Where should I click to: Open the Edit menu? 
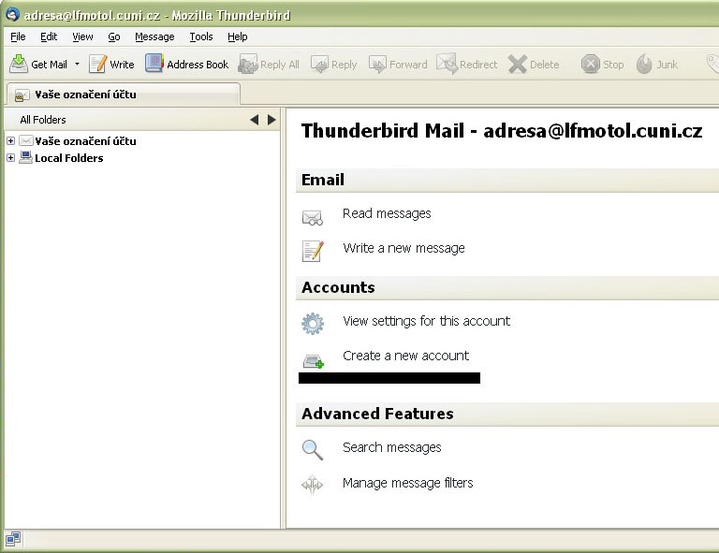49,36
